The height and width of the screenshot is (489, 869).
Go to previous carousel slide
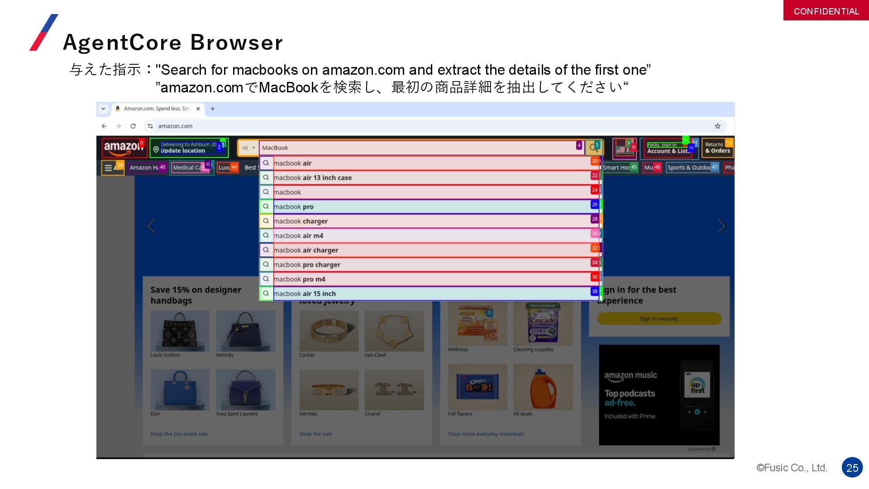click(151, 226)
